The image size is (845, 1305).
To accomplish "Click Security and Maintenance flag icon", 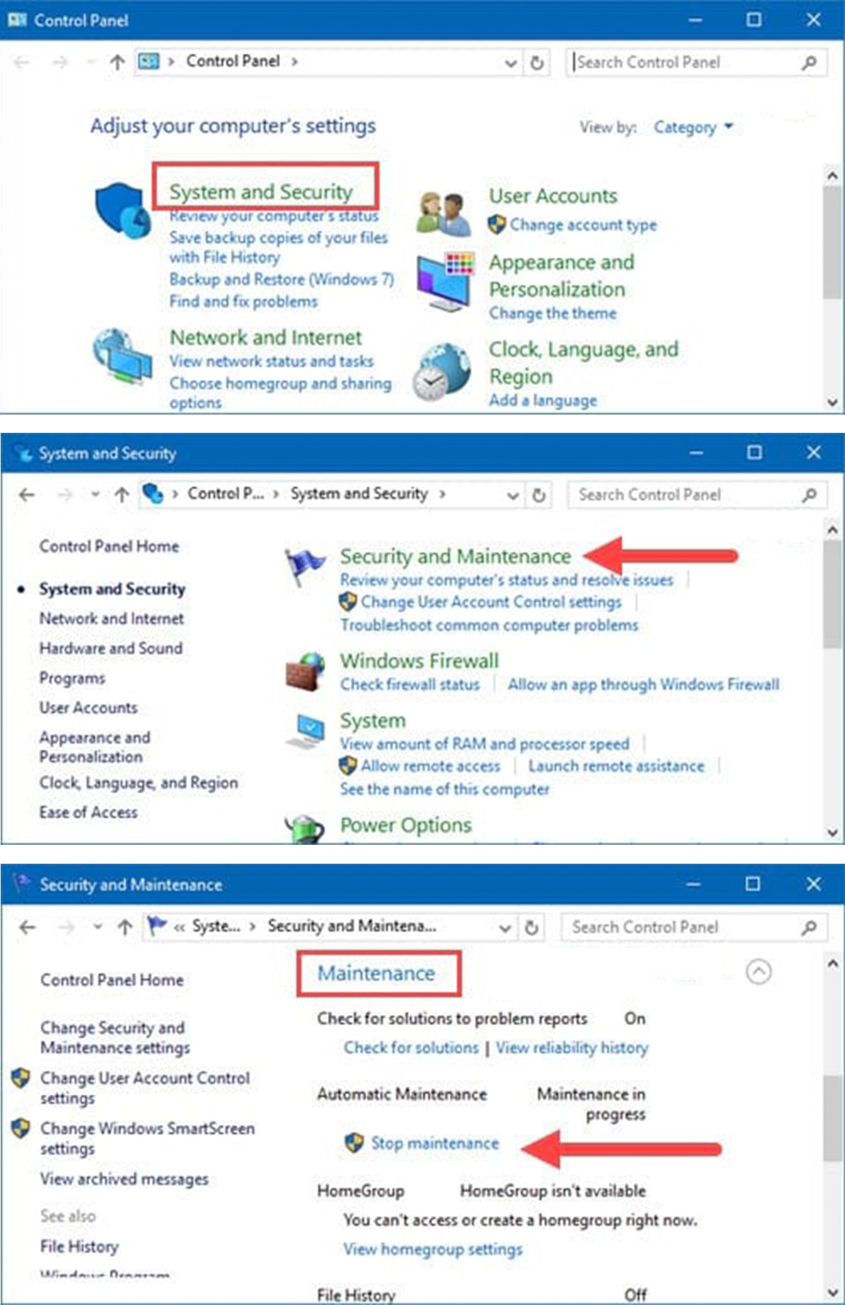I will pos(304,566).
